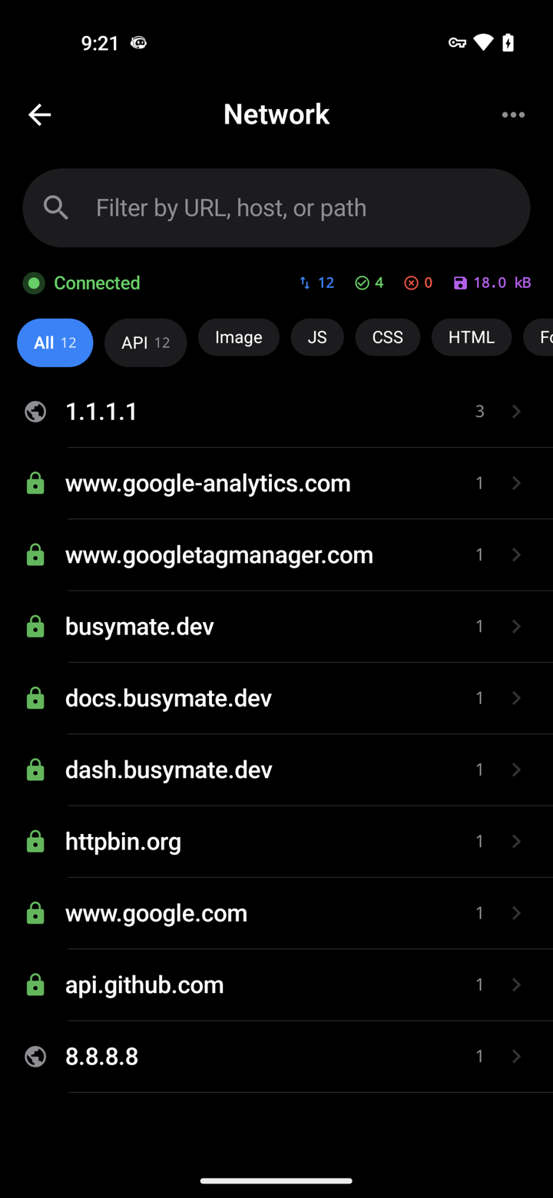Tap the total requests counter showing 12
The image size is (553, 1198).
316,283
